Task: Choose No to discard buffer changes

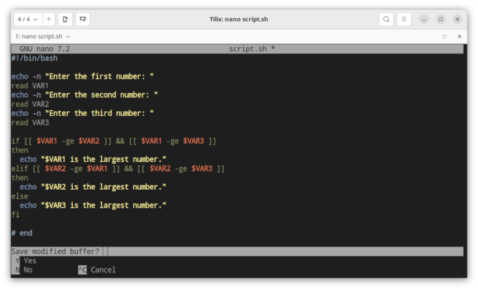Action: tap(27, 270)
